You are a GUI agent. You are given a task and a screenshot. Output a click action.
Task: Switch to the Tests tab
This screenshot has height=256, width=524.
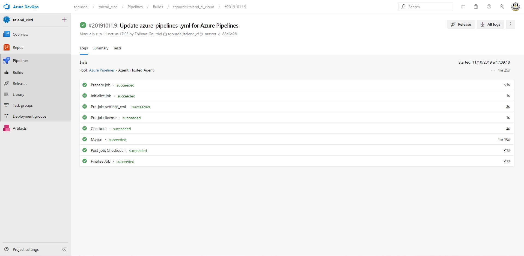(x=117, y=48)
